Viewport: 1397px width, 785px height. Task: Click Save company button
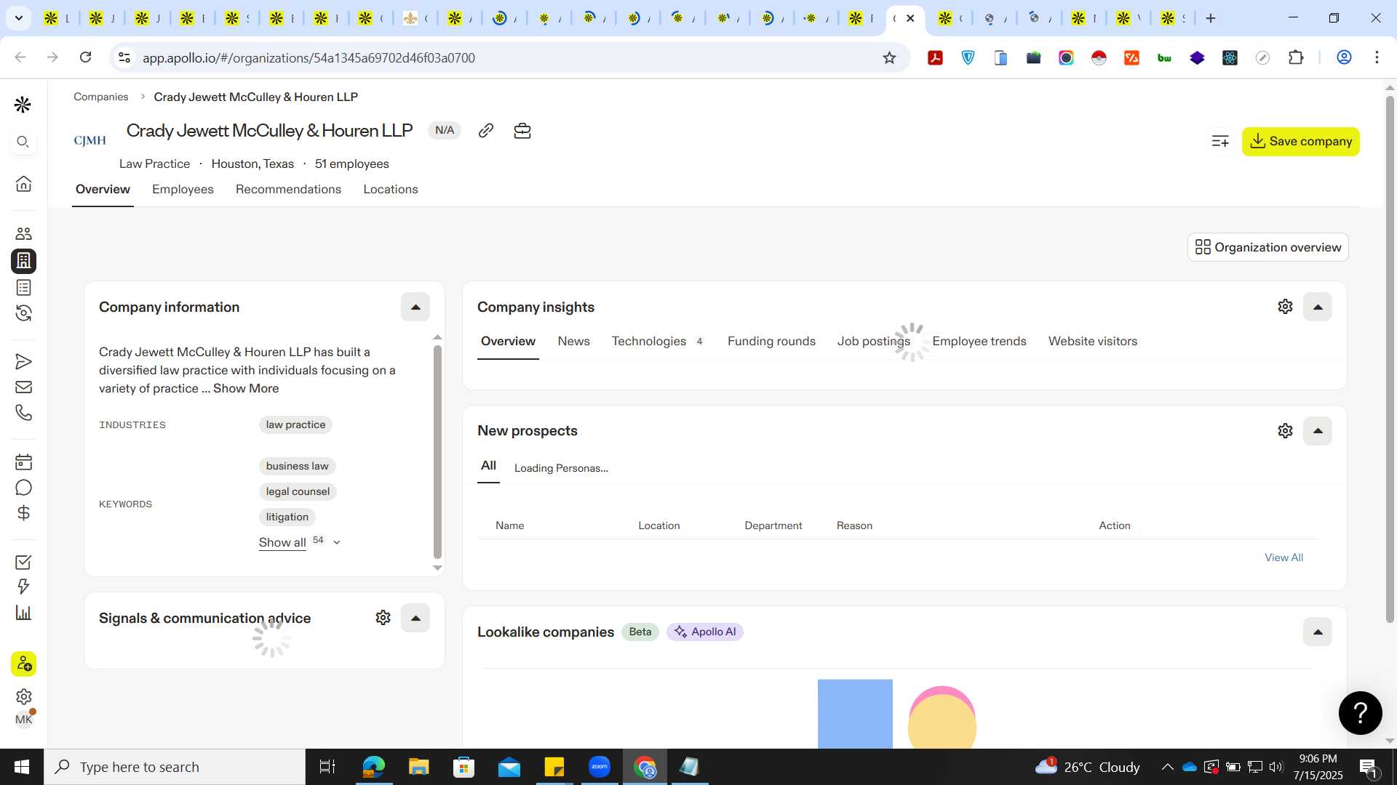(1300, 141)
